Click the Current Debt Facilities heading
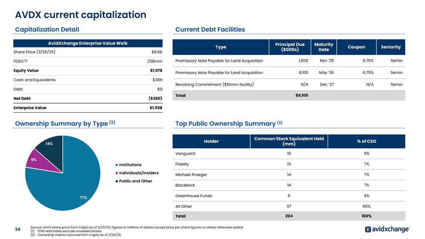Image resolution: width=425 pixels, height=239 pixels. point(210,29)
